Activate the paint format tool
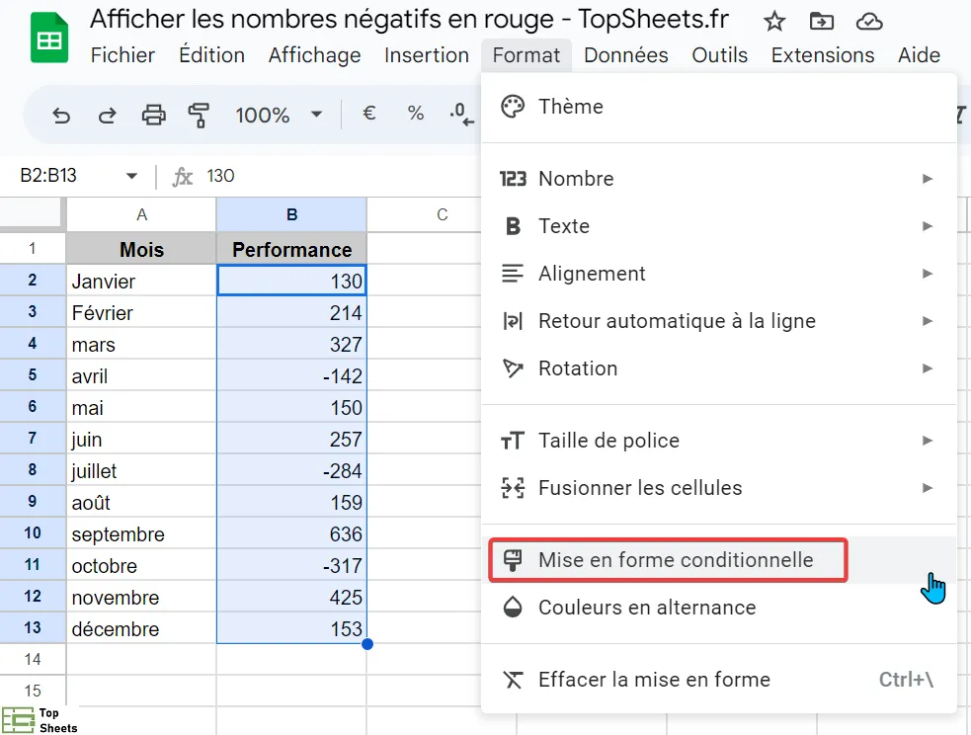Image resolution: width=971 pixels, height=735 pixels. click(x=199, y=116)
